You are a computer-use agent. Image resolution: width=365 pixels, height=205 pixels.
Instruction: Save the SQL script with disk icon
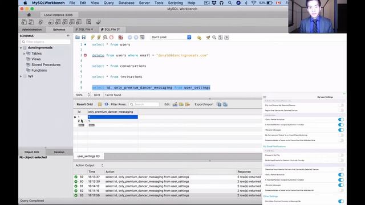pyautogui.click(x=84, y=38)
